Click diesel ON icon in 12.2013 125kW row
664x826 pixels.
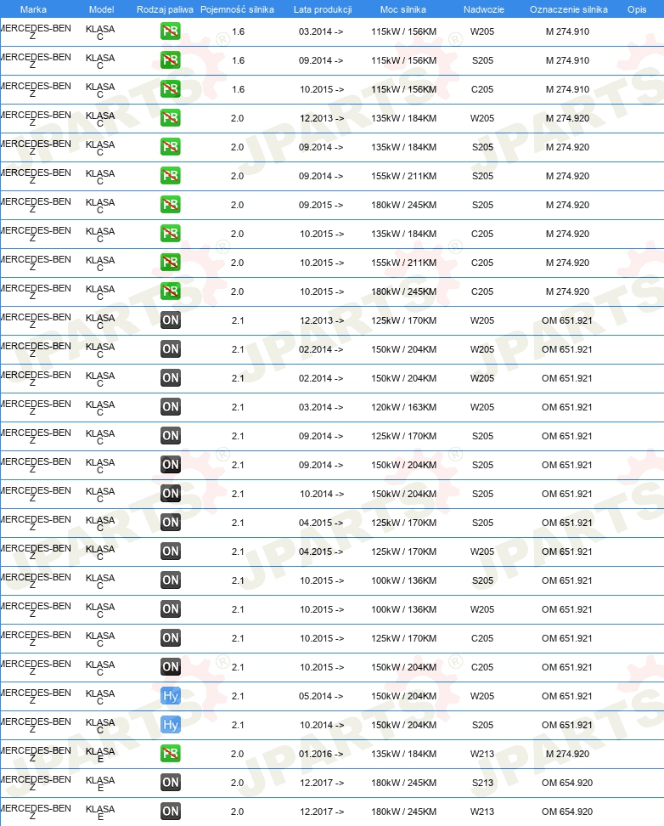pos(170,320)
